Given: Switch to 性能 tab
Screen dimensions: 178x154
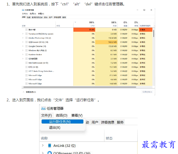Looking at the screenshot, I should coord(28,17).
